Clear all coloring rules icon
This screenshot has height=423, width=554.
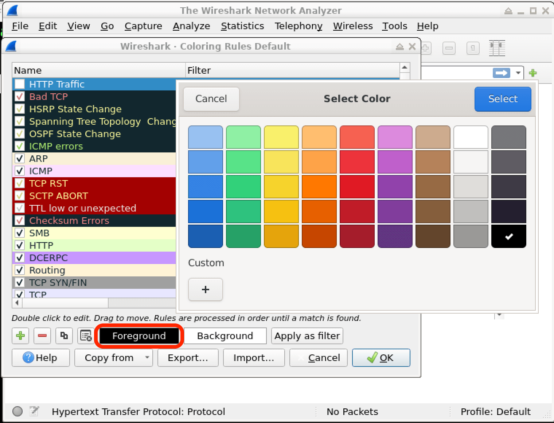tap(86, 335)
